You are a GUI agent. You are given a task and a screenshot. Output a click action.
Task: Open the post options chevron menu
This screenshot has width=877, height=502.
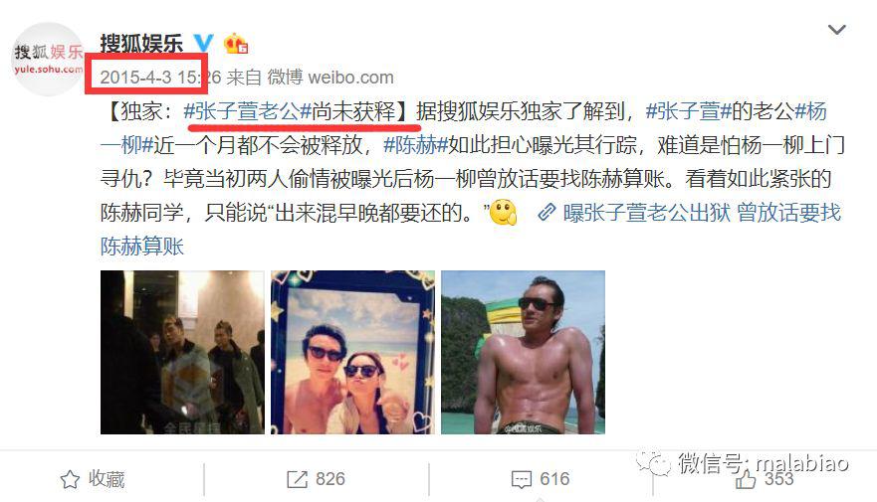[x=836, y=30]
